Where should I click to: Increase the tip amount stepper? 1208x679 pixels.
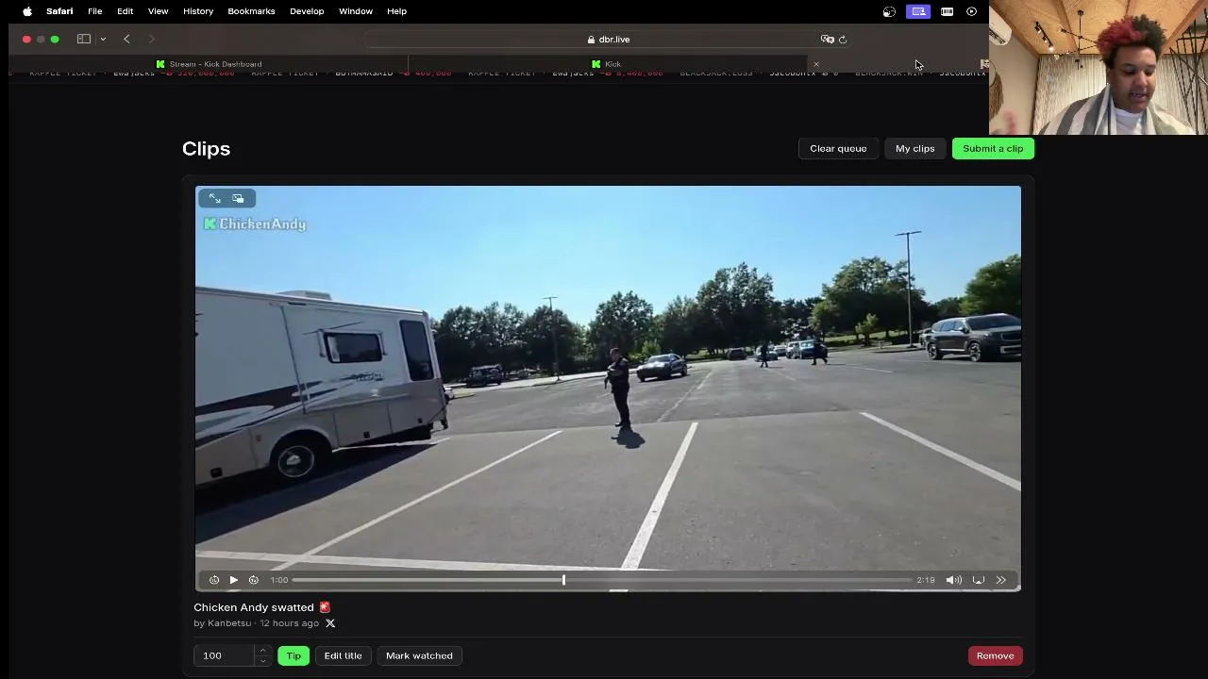pos(262,651)
